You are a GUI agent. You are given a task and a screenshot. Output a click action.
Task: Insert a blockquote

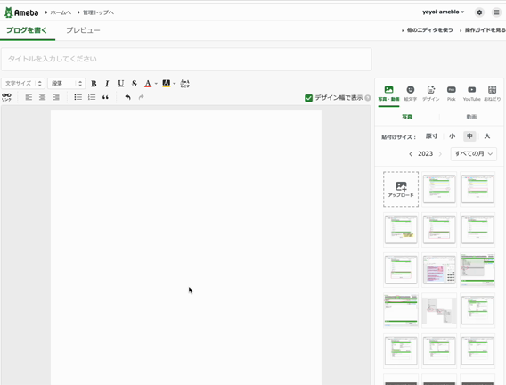click(x=105, y=97)
